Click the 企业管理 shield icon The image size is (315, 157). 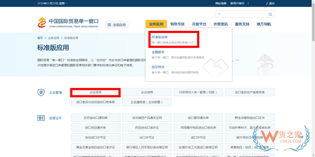(x=41, y=92)
